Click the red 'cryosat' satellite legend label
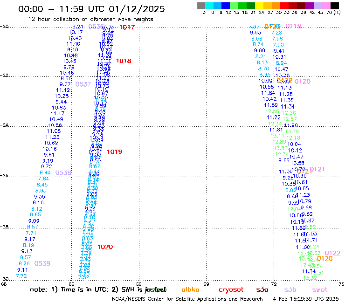 coord(231,289)
